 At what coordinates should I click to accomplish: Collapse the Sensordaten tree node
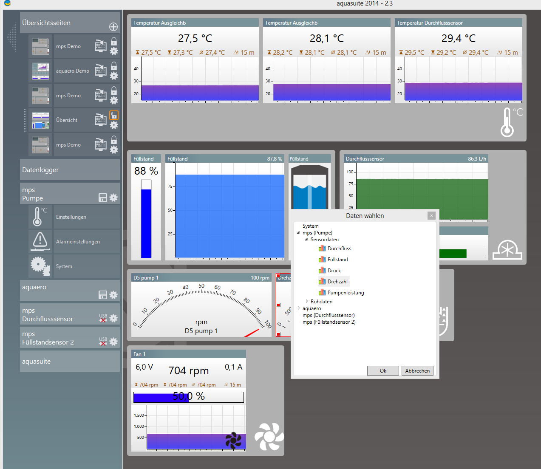[x=306, y=240]
